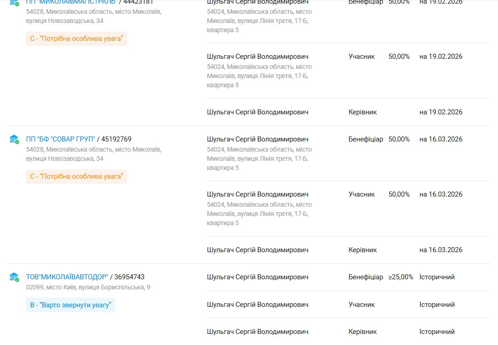Image resolution: width=498 pixels, height=345 pixels.
Task: Click the building icon beside ПП "БФ "СОВАР ГРУП"
Action: click(14, 139)
